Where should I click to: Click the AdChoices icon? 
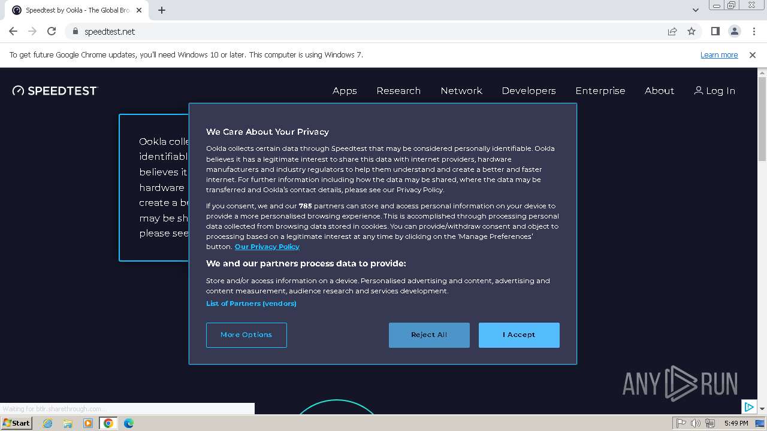tap(749, 407)
